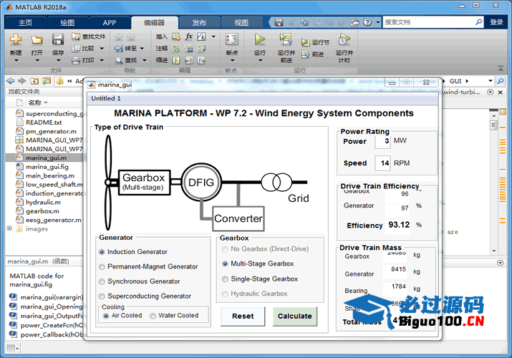Open gearbox.m in the file list
The height and width of the screenshot is (358, 512).
(x=42, y=211)
